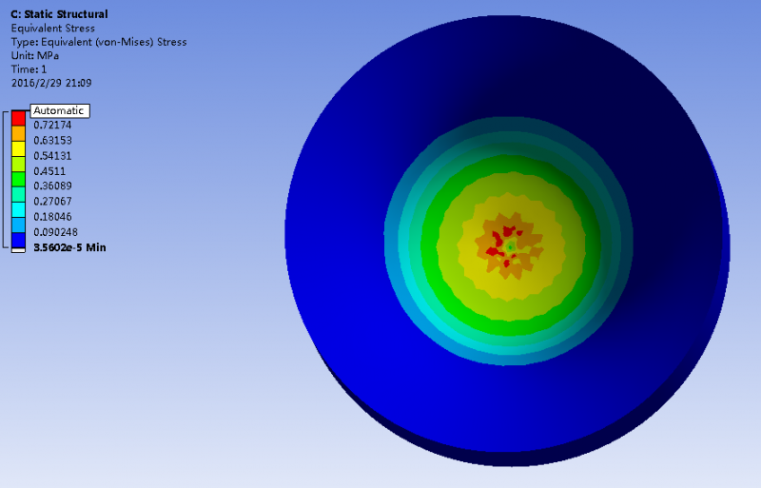761x488 pixels.
Task: Click the 0.4511 legend value
Action: click(x=49, y=171)
